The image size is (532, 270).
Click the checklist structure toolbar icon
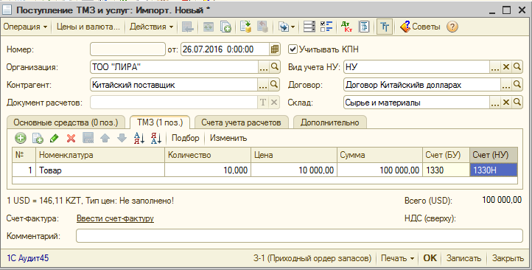326,27
